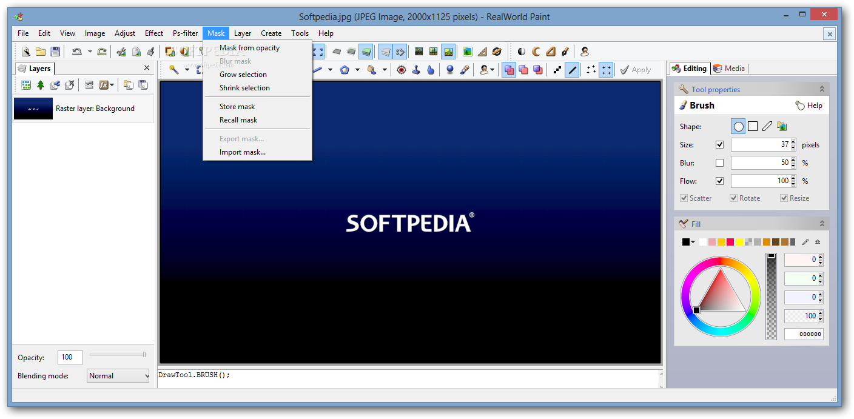854x419 pixels.
Task: Select the red eye removal tool
Action: (x=402, y=70)
